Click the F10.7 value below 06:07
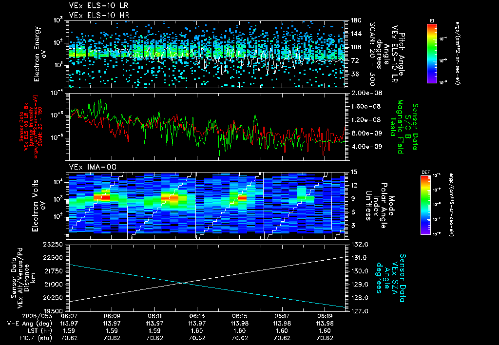499x345 pixels. (69, 338)
